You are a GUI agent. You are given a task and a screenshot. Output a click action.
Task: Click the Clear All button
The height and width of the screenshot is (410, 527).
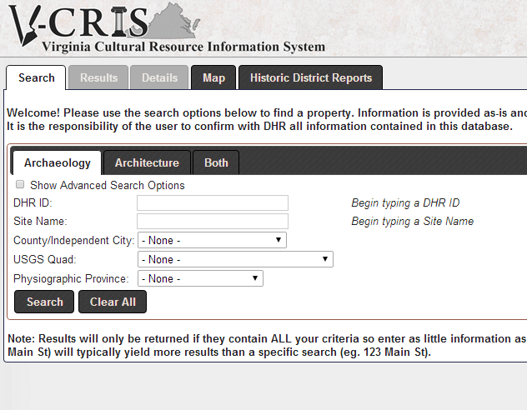113,302
